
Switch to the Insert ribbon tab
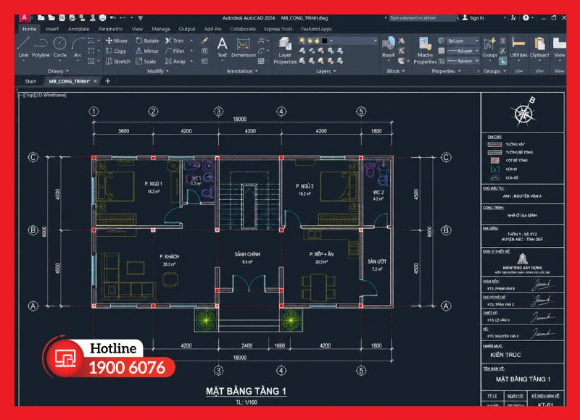click(52, 29)
